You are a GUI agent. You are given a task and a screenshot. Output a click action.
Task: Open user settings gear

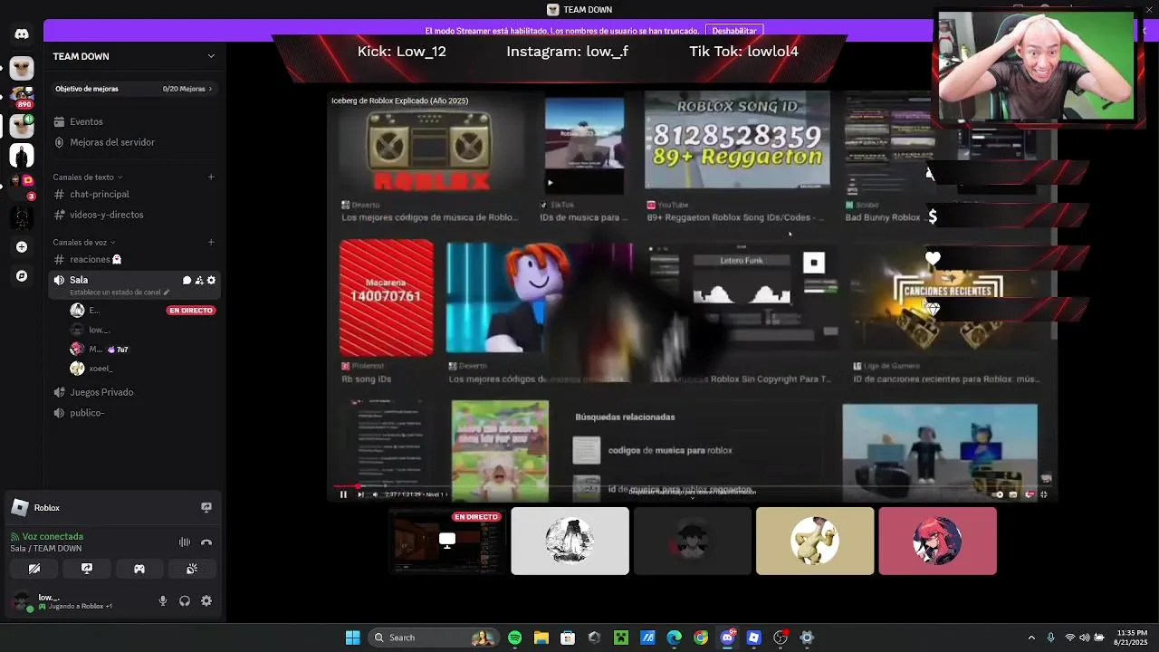click(x=206, y=600)
